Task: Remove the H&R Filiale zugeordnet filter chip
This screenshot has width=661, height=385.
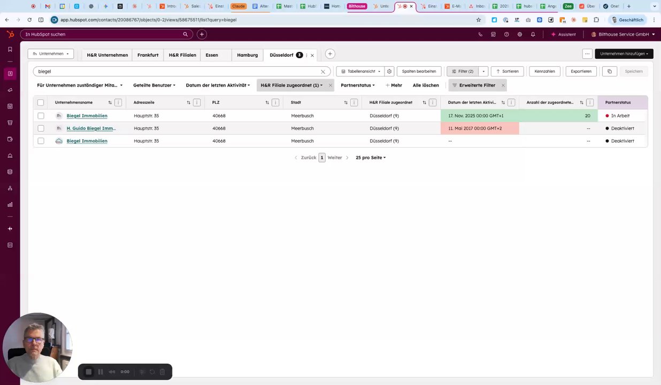Action: 330,86
